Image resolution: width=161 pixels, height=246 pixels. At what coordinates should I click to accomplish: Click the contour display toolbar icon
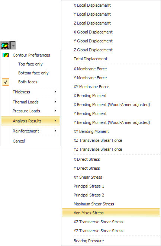tap(5, 46)
